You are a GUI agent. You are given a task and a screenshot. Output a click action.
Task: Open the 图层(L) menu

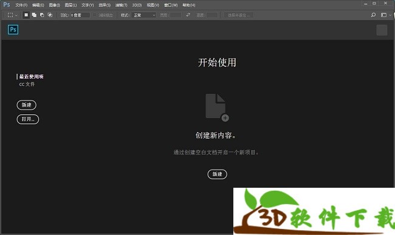(70, 5)
